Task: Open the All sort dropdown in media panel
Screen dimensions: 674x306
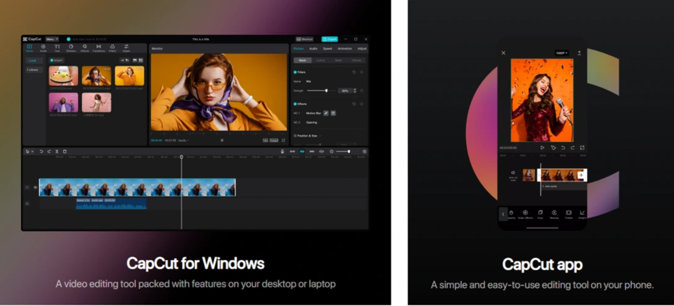Action: (x=125, y=60)
